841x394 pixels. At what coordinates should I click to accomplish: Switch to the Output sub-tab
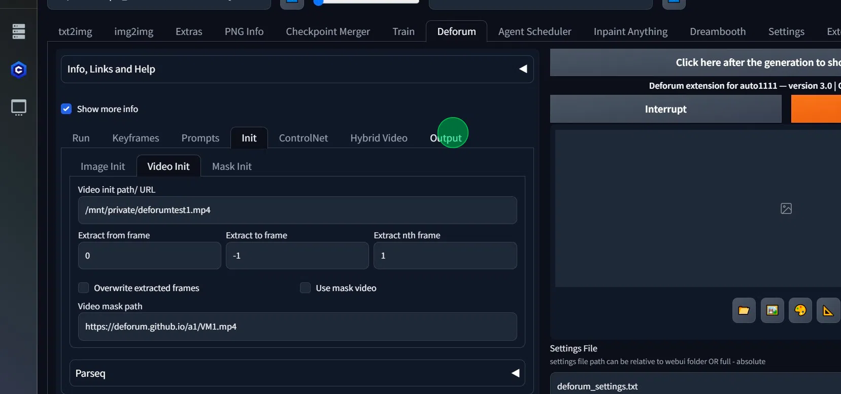coord(446,138)
